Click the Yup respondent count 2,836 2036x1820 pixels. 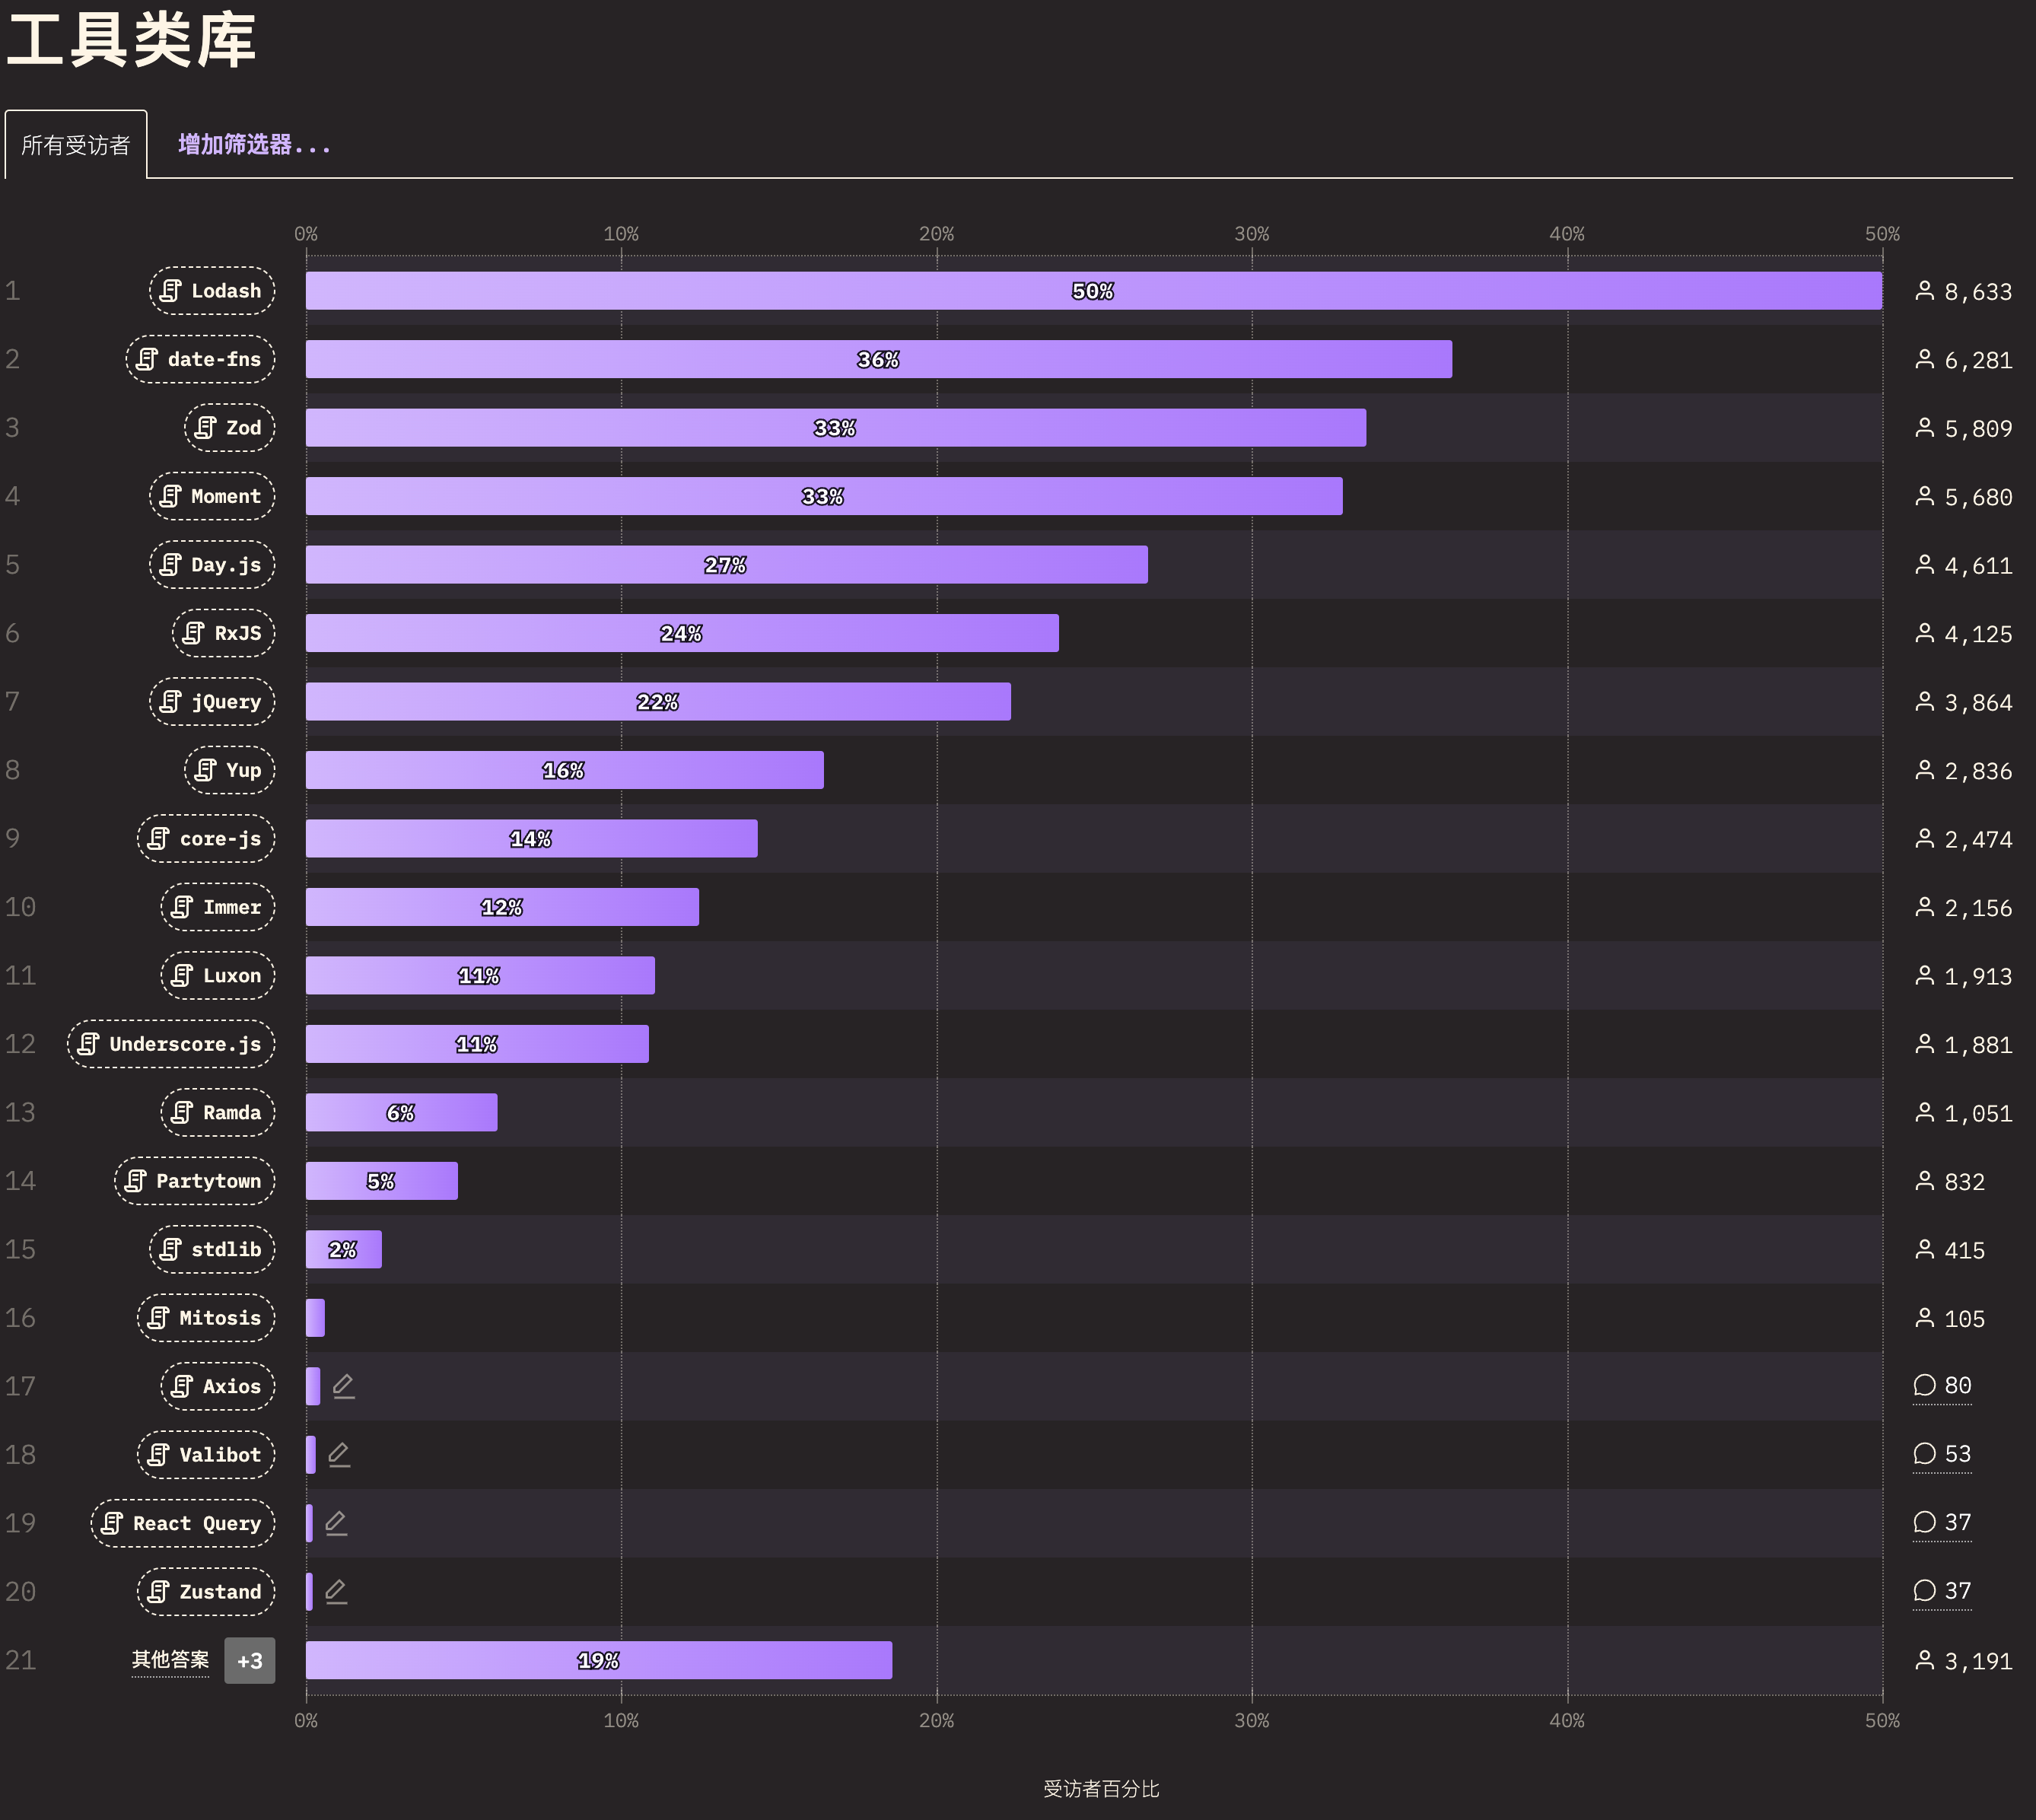[1963, 771]
